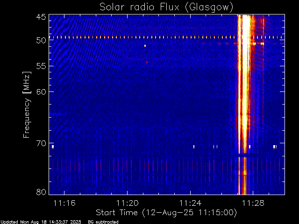
Task: Click the 11:24 time tick label
Action: 190,203
